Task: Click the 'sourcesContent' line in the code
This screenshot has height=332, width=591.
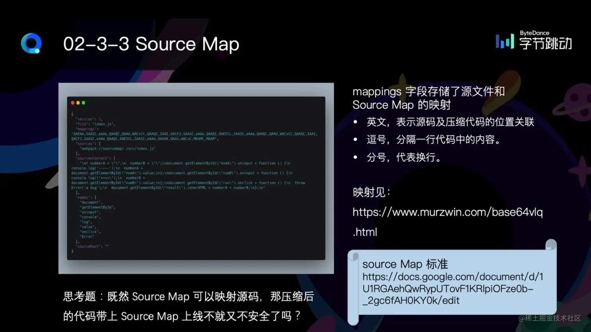Action: point(95,158)
